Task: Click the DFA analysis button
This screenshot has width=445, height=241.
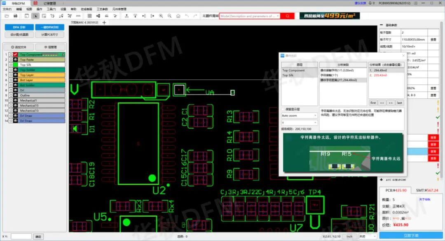Action: (x=19, y=27)
